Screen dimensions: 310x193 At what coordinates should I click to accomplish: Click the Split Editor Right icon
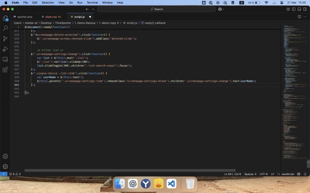pos(298,16)
